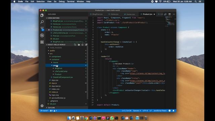215x121 pixels.
Task: Click the code minimap preview
Action: [170, 22]
